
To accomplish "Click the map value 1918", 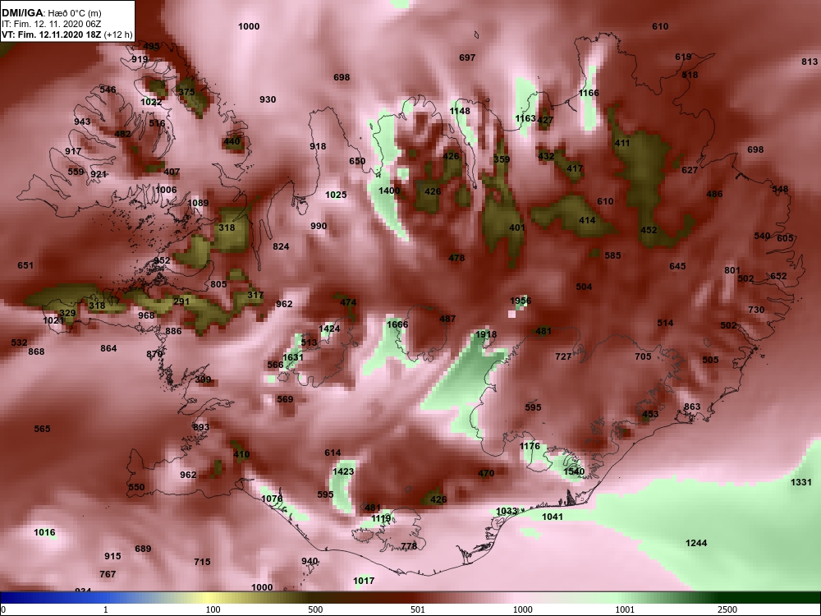I will (486, 334).
